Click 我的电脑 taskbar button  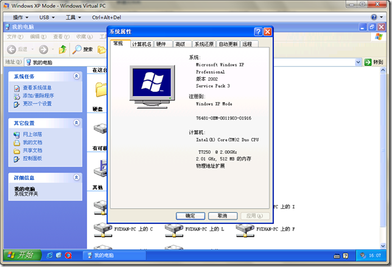coord(114,255)
